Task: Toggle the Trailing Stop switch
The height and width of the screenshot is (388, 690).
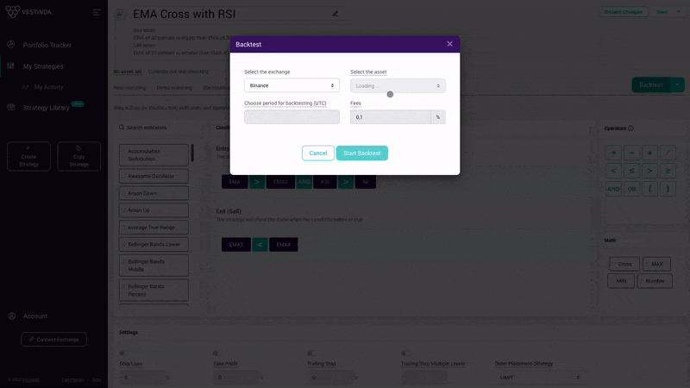Action: pyautogui.click(x=311, y=354)
